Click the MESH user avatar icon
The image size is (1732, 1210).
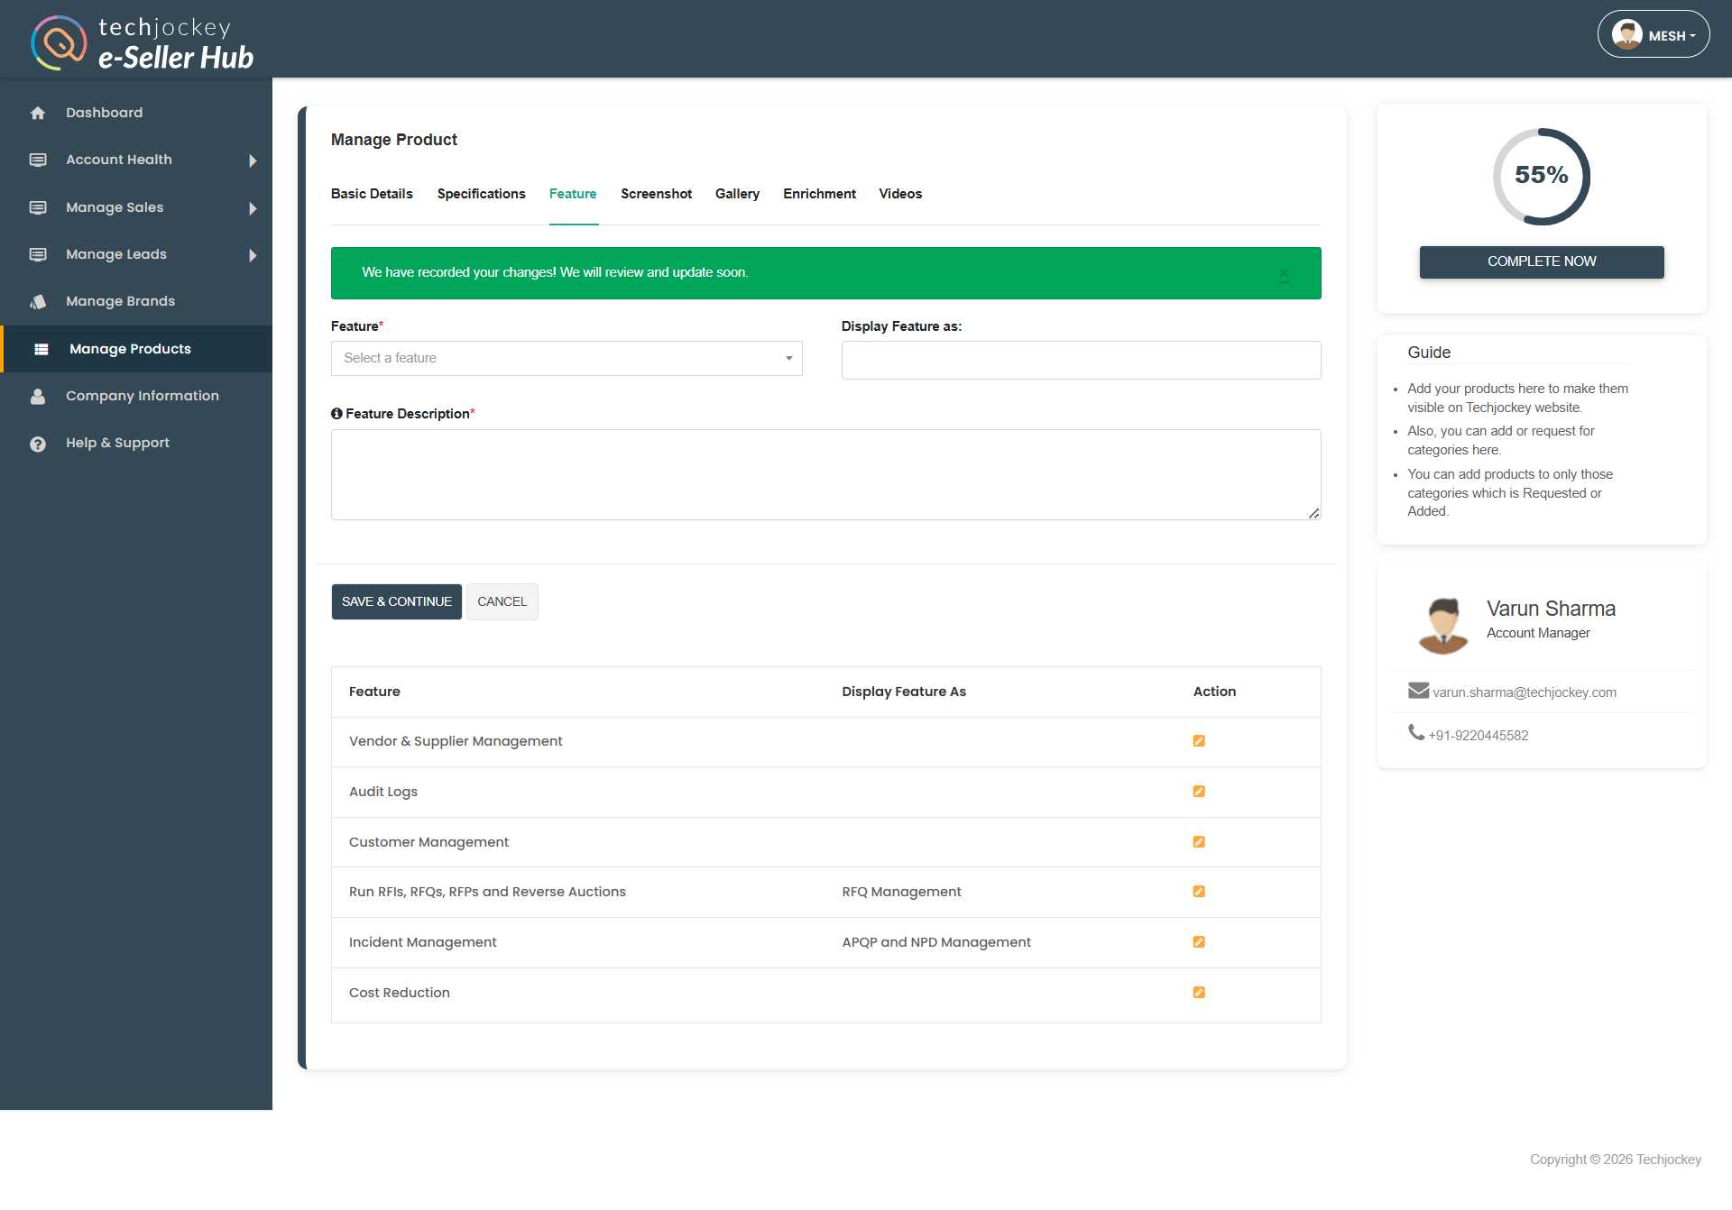point(1627,34)
